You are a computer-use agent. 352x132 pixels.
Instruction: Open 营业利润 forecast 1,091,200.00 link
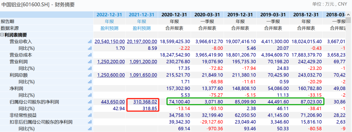[143, 62]
